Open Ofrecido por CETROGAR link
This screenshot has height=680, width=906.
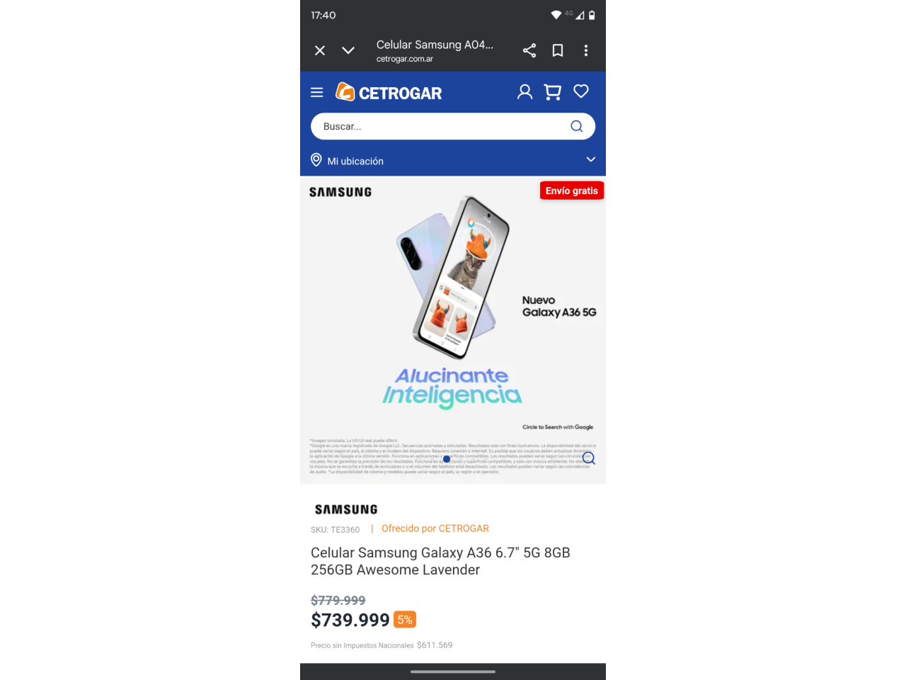click(x=435, y=528)
